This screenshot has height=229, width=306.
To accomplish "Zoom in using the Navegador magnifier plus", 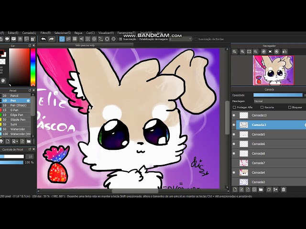I will [x=242, y=52].
